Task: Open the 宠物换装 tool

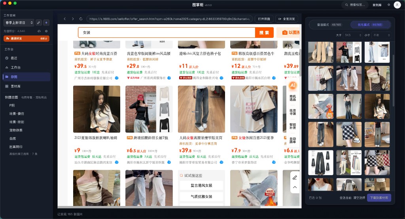Action: point(16,130)
